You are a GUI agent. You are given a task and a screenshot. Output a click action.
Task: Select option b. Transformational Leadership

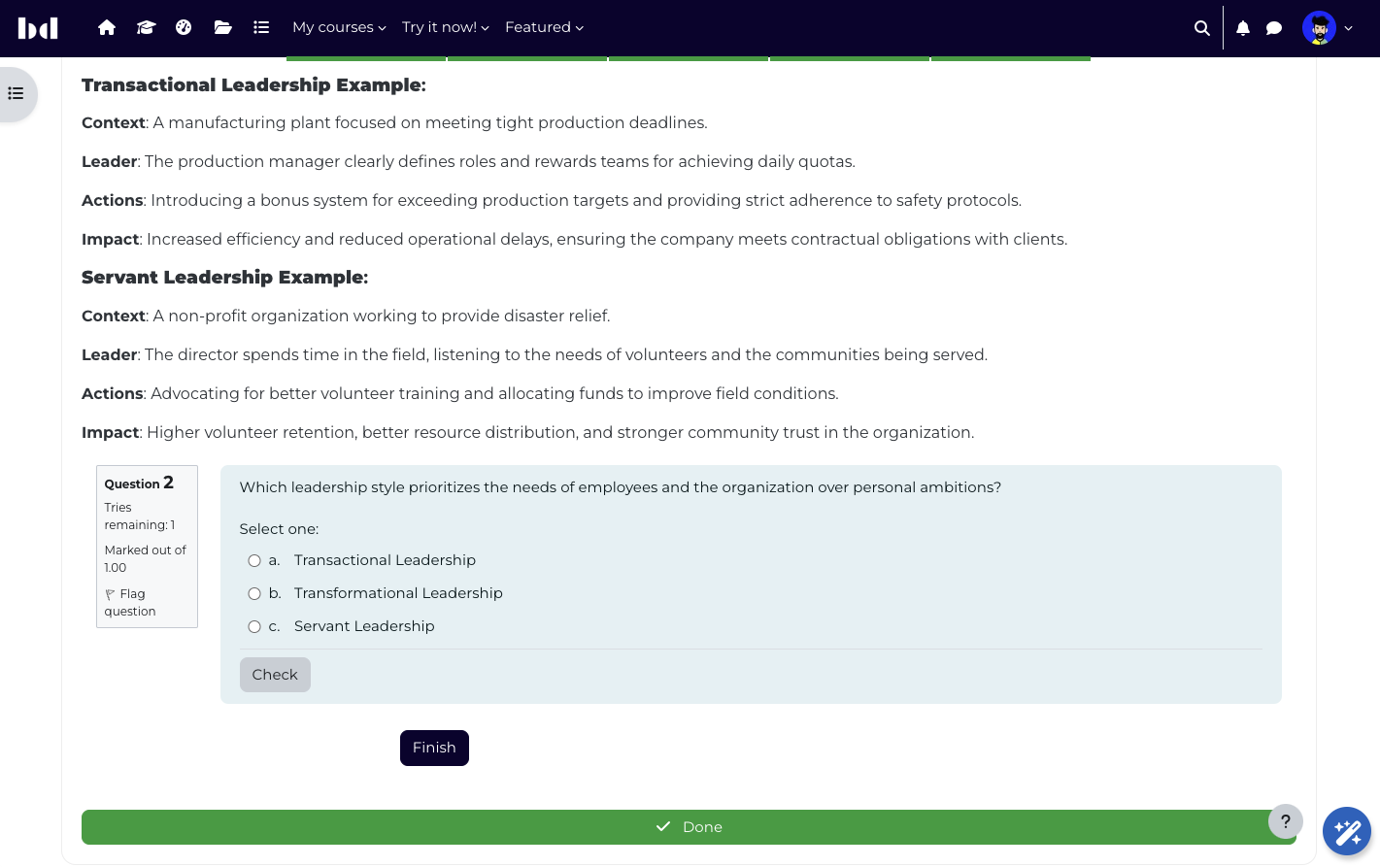[x=254, y=593]
